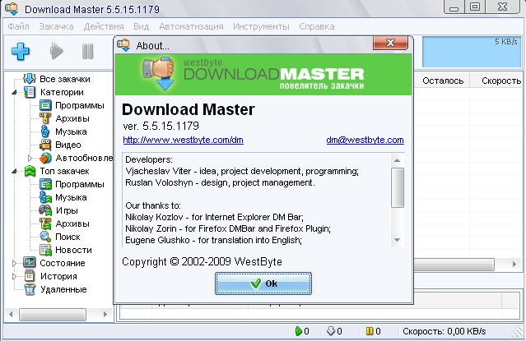Image resolution: width=526 pixels, height=341 pixels.
Task: Open the Инструменты menu
Action: (261, 26)
